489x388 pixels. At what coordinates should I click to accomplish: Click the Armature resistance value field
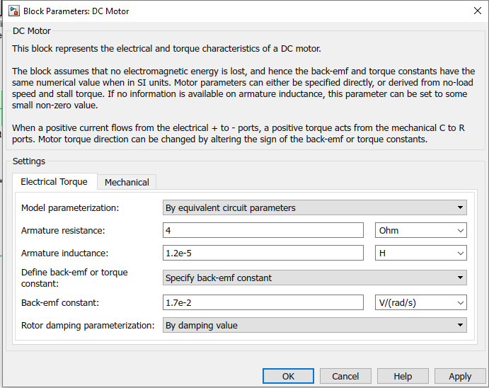pyautogui.click(x=263, y=231)
